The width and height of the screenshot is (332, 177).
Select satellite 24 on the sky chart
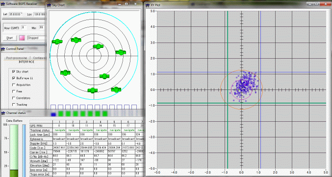pyautogui.click(x=104, y=76)
